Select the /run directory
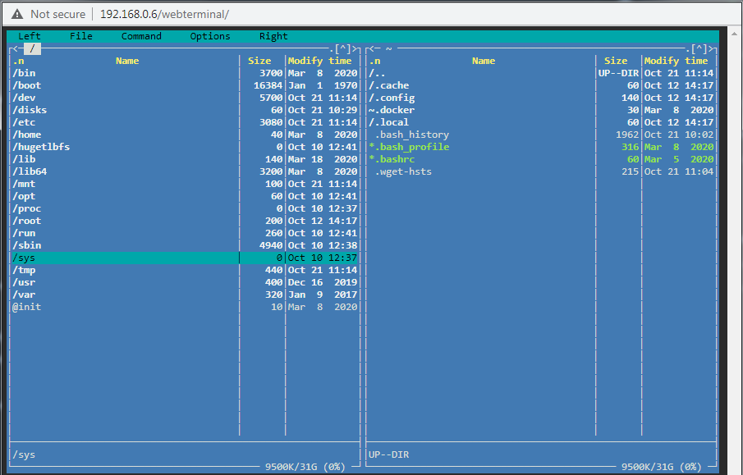The width and height of the screenshot is (743, 475). (x=185, y=233)
